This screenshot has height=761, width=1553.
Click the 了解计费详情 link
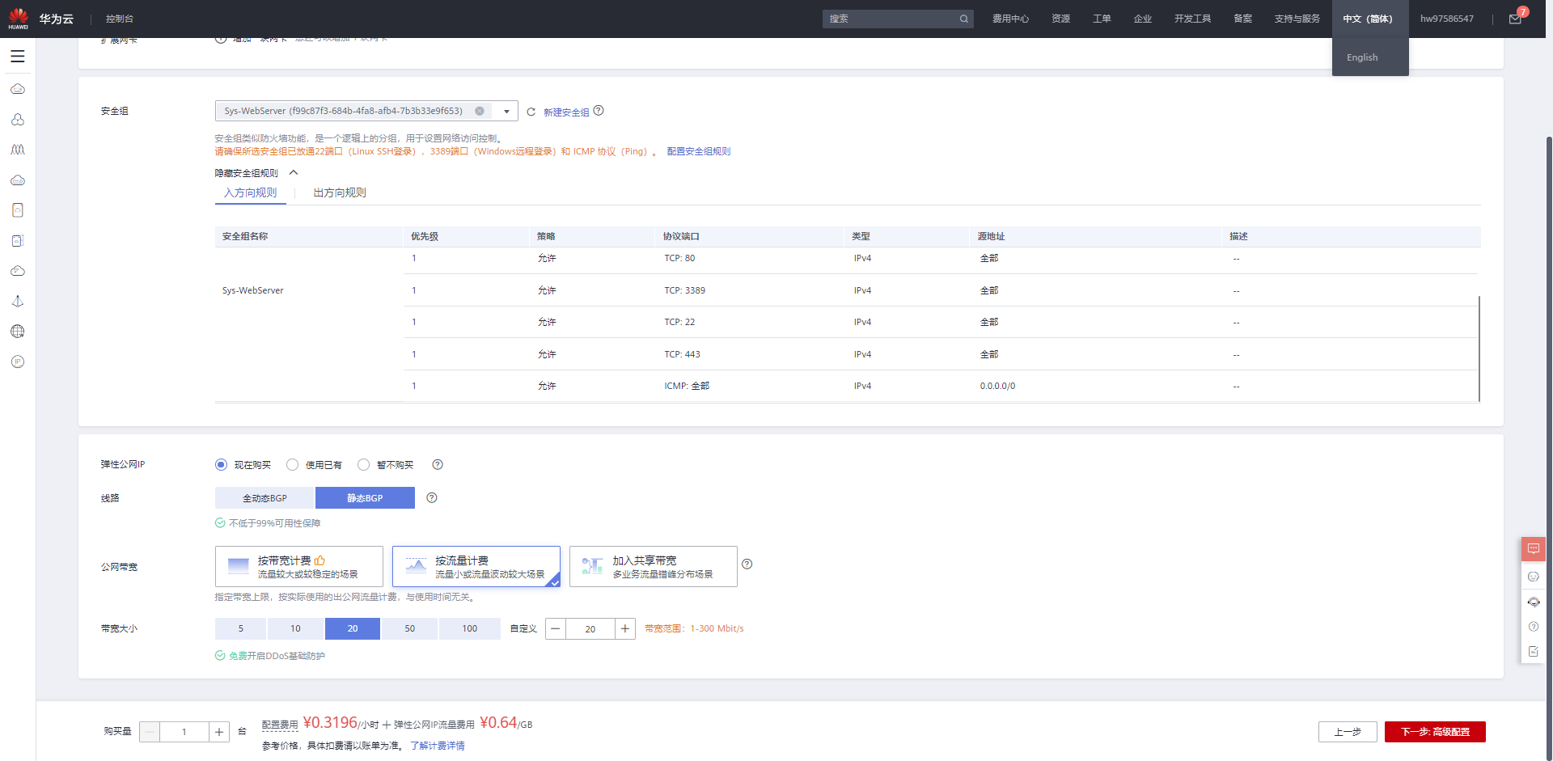tap(438, 746)
